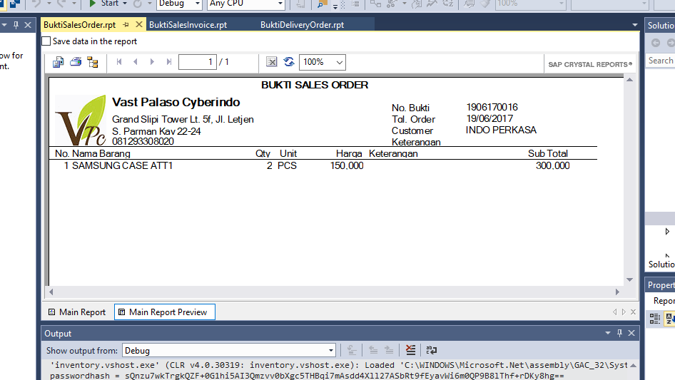Viewport: 675px width, 380px height.
Task: Go to next report page
Action: click(x=152, y=62)
